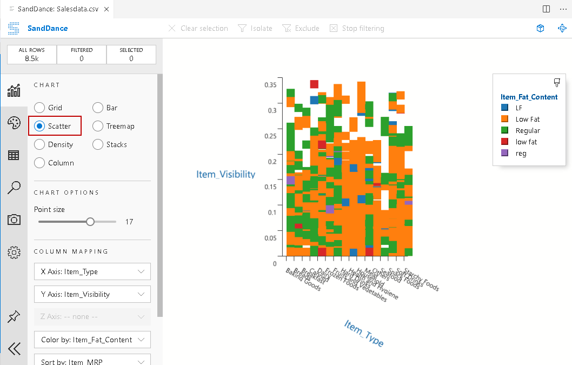Open the Settings gear sidebar icon
572x365 pixels.
pyautogui.click(x=14, y=252)
